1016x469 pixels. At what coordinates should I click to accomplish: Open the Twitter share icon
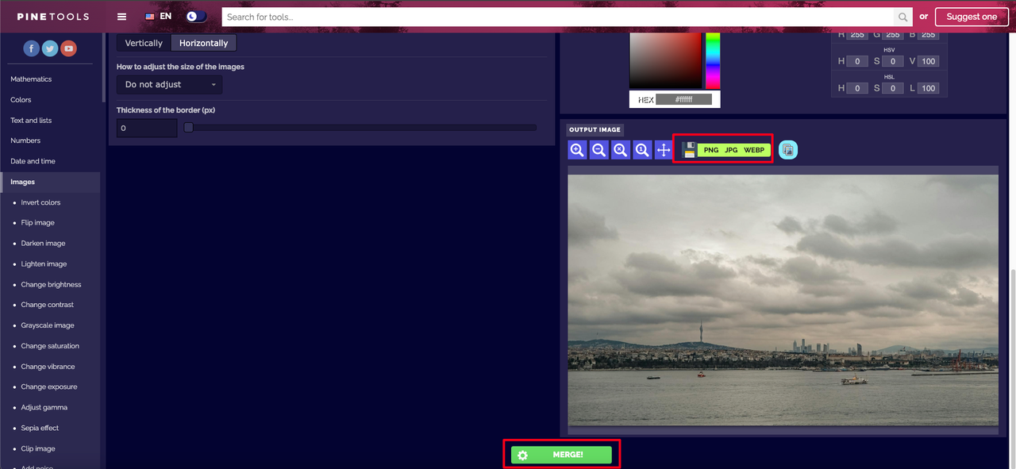click(x=50, y=48)
